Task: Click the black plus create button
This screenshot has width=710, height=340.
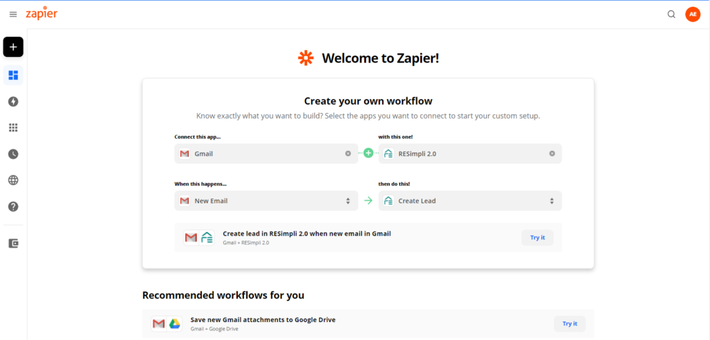Action: click(x=13, y=46)
